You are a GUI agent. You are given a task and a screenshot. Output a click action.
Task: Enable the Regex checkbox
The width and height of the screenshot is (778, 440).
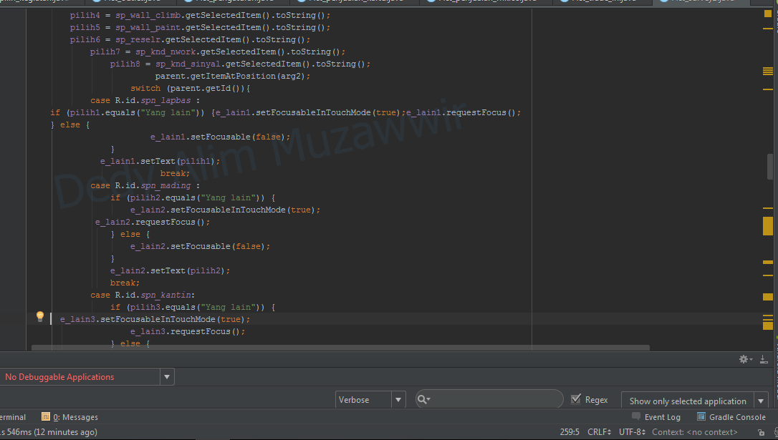point(575,399)
